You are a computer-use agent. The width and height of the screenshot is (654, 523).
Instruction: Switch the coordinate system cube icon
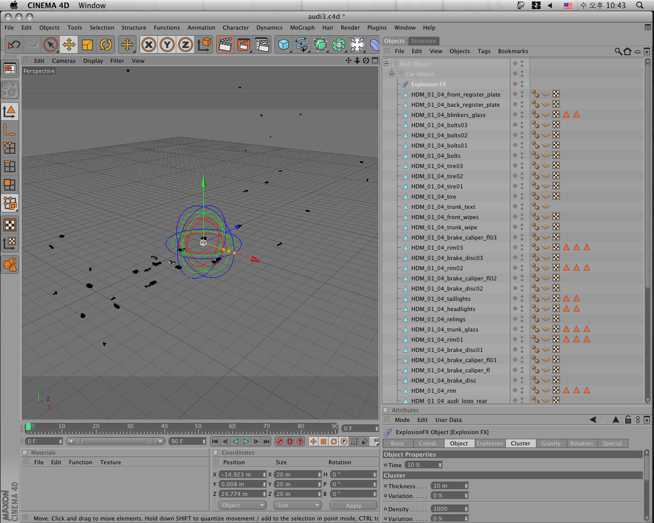point(204,45)
